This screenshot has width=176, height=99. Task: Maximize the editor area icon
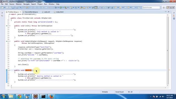169,12
